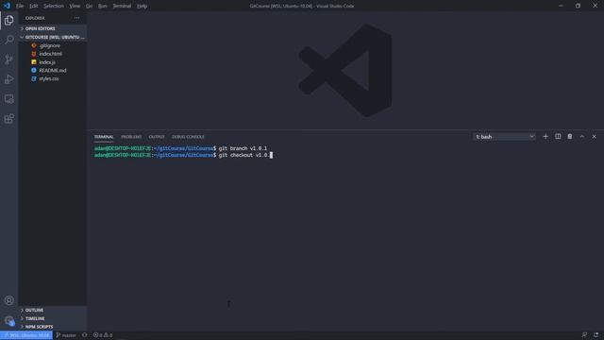Expand the TIMELINE section

tap(53, 318)
